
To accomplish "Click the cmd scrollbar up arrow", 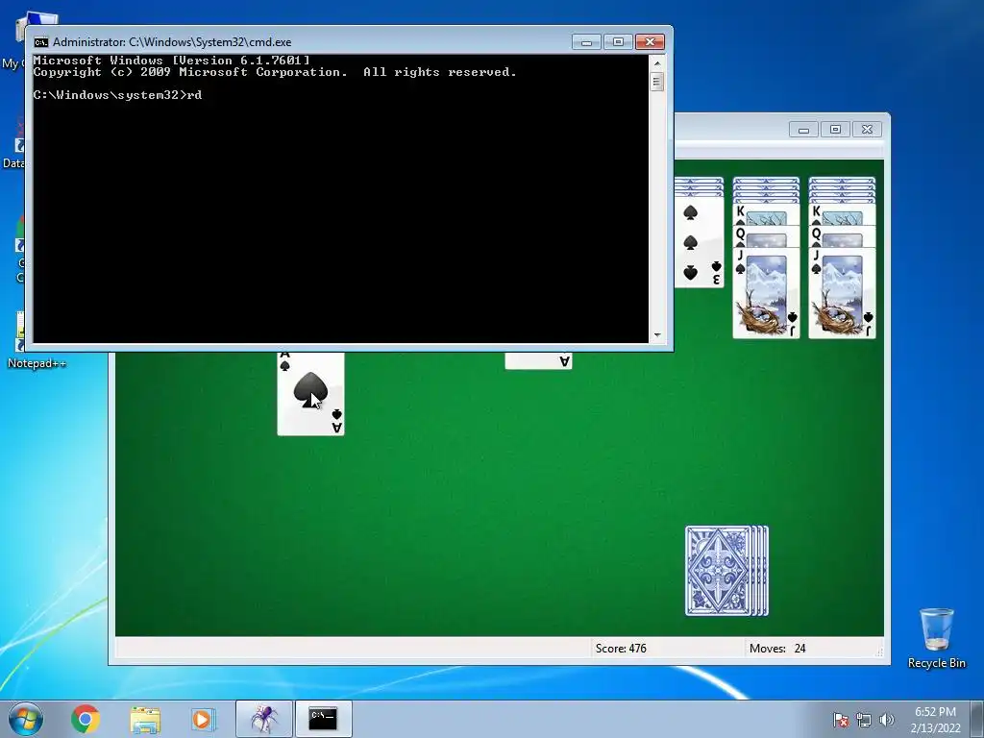I will tap(657, 63).
